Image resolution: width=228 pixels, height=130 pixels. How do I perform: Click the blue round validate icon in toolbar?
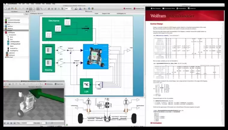click(89, 9)
